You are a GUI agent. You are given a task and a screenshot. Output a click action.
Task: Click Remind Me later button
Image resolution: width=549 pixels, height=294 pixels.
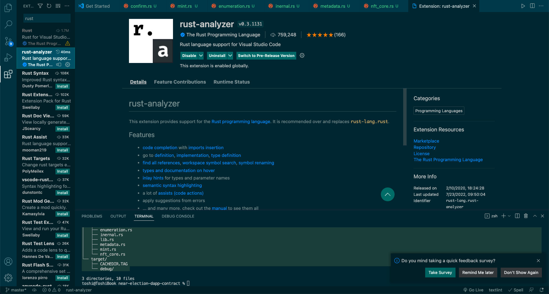coord(478,273)
